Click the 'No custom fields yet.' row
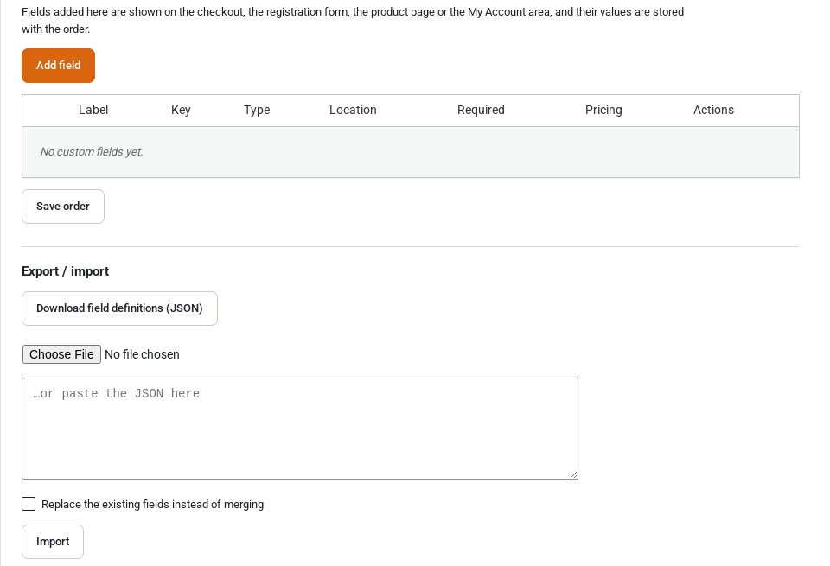Viewport: 830px width, 566px height. (410, 152)
